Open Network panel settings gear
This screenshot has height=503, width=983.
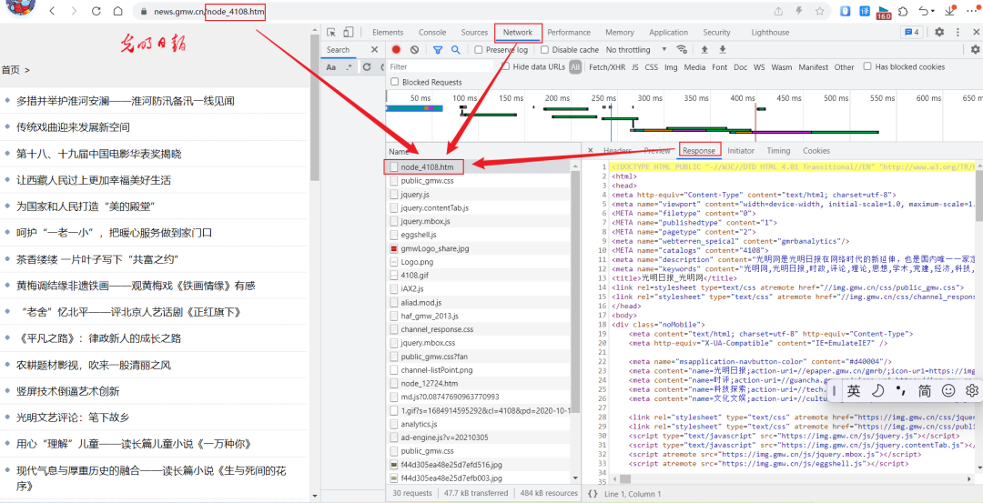tap(975, 50)
